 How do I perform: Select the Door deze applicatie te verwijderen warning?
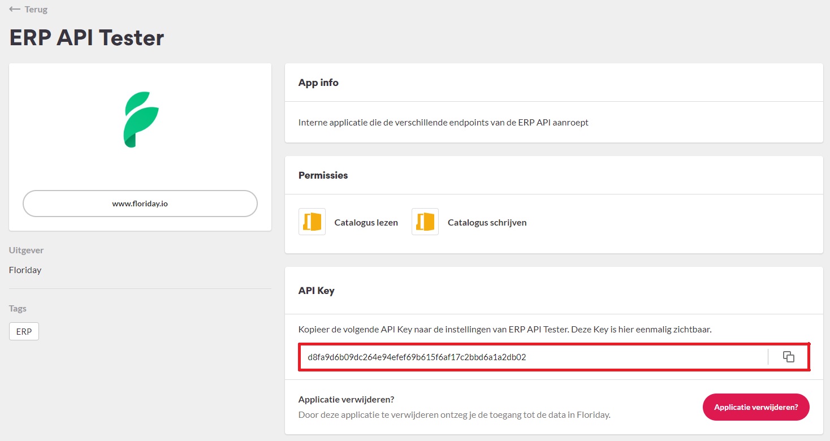pyautogui.click(x=455, y=414)
